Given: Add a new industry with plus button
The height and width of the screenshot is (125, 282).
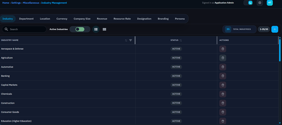Looking at the screenshot, I should tap(274, 29).
